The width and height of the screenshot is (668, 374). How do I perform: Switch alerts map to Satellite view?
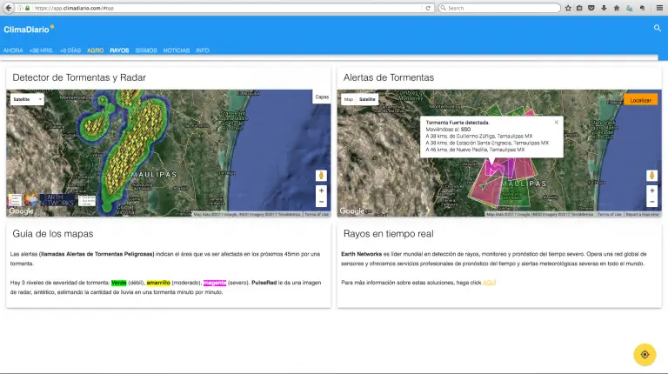(x=367, y=99)
